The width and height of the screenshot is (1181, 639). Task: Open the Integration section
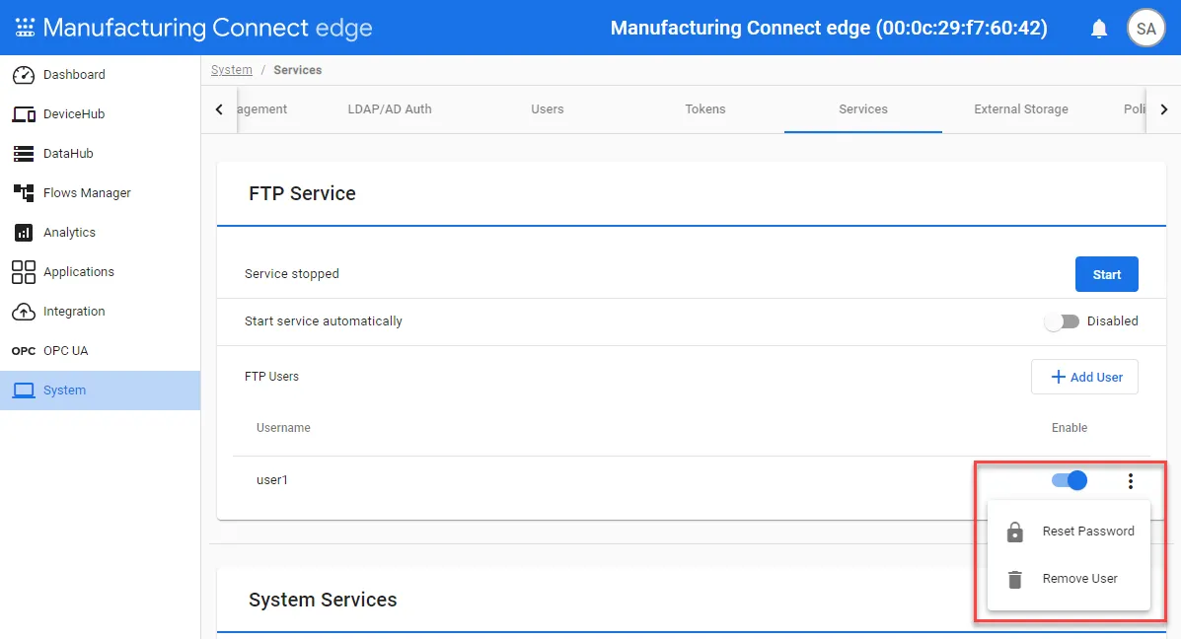coord(101,312)
